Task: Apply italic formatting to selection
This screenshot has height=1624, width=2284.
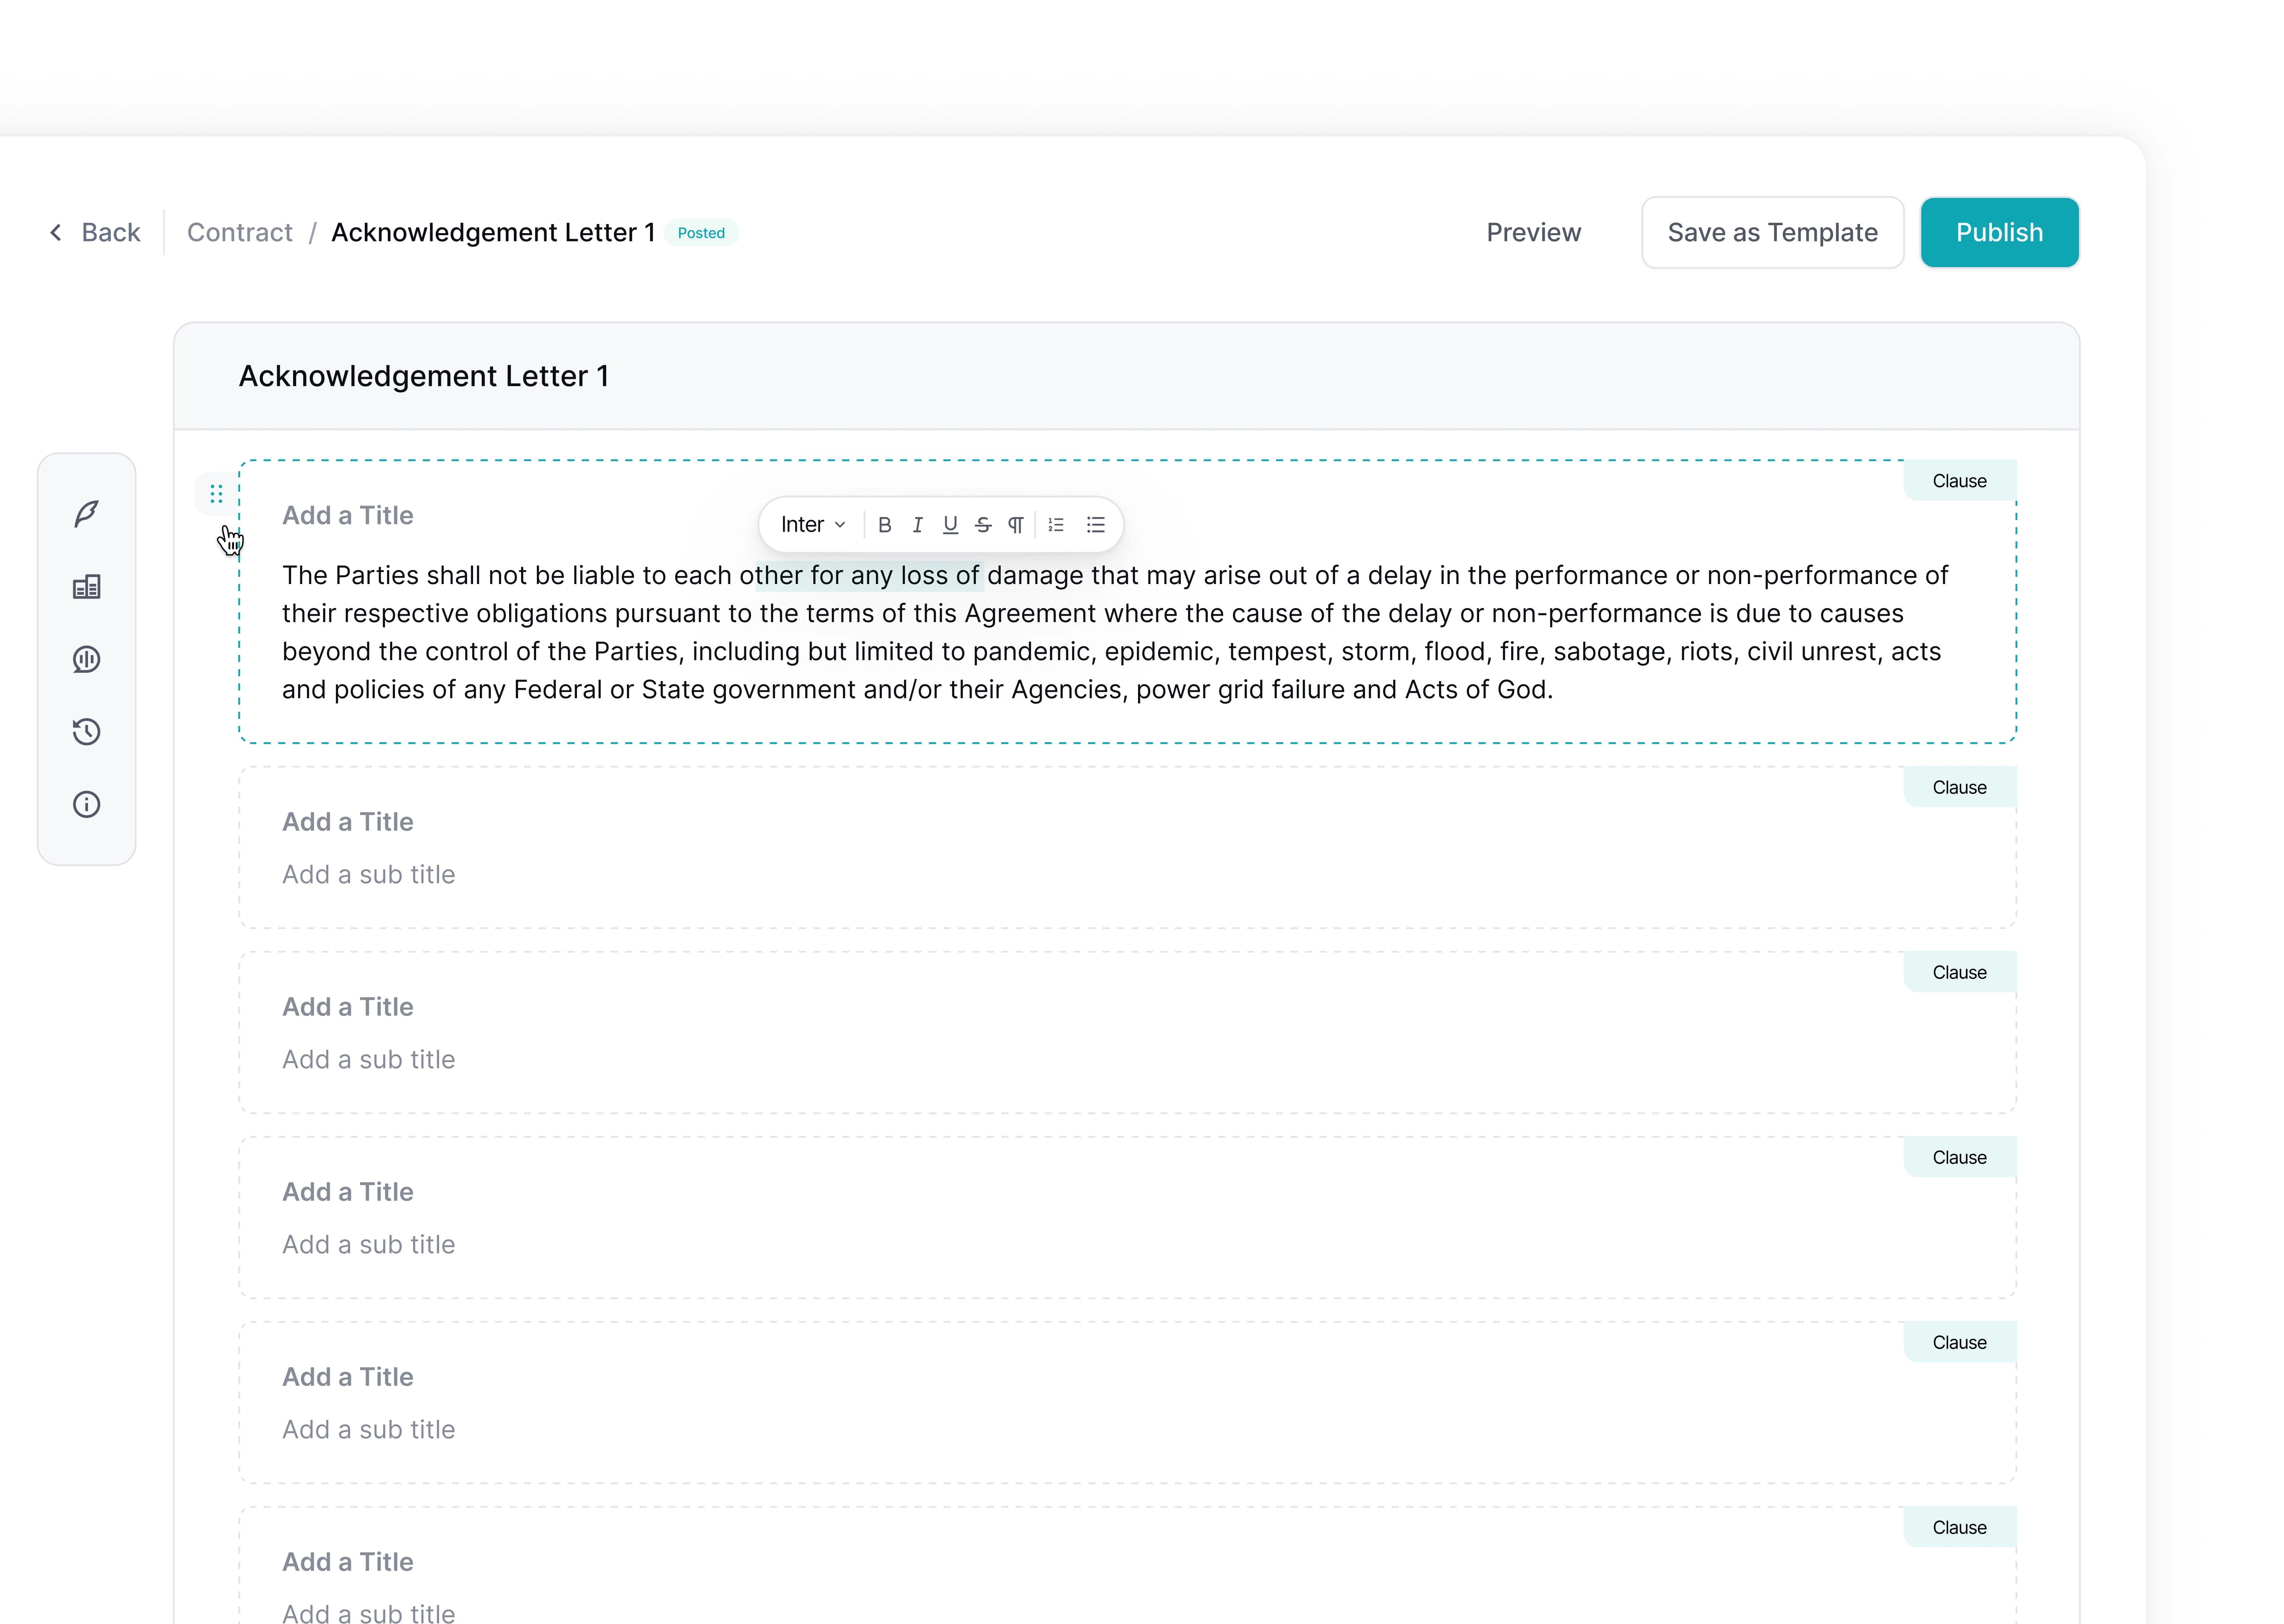Action: tap(917, 525)
